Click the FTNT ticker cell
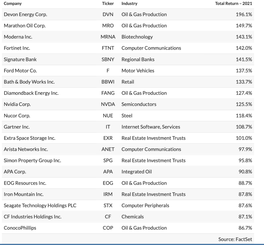This screenshot has width=264, height=245. click(108, 48)
